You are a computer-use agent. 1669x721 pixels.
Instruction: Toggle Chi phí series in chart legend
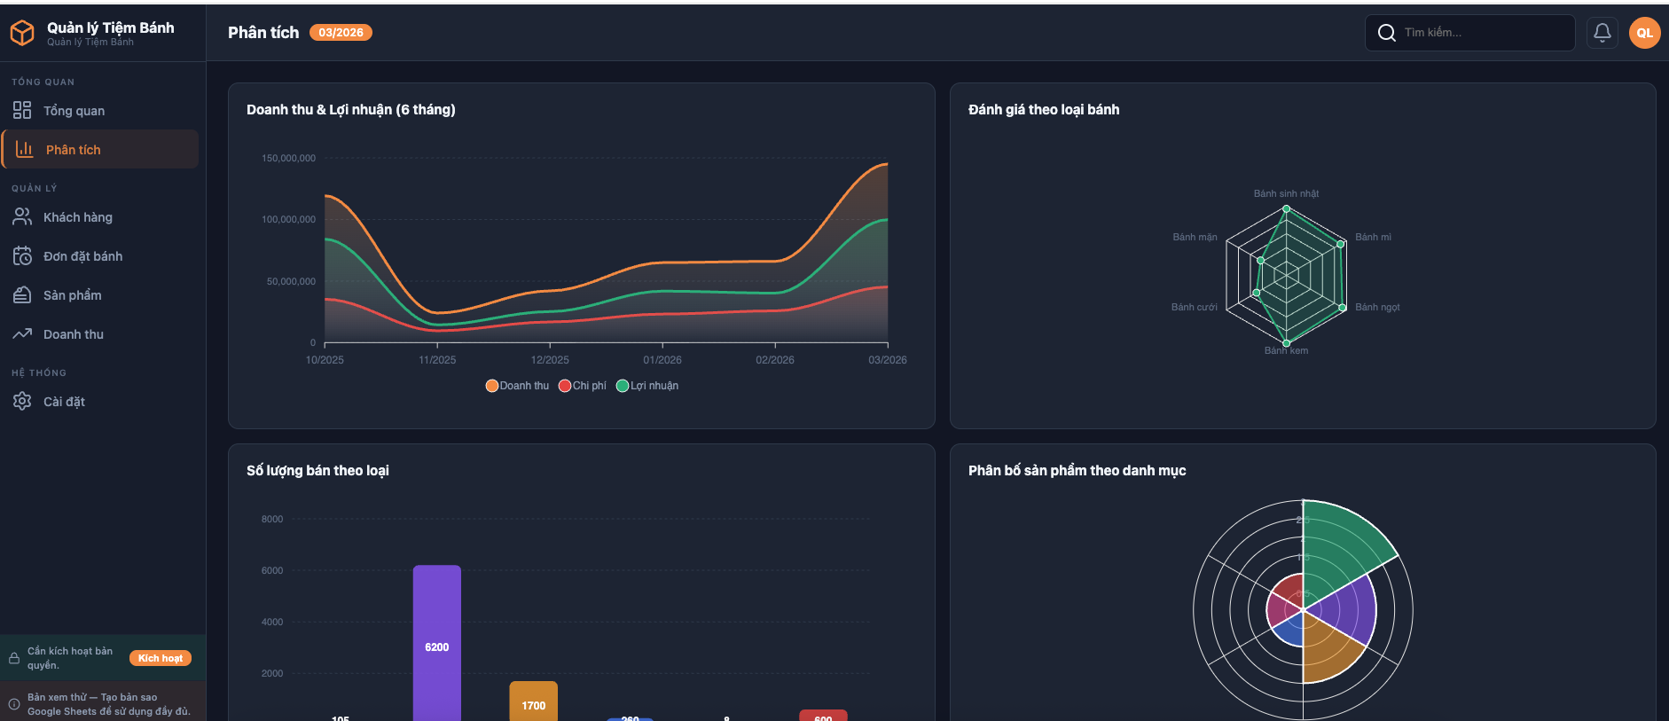click(x=583, y=386)
